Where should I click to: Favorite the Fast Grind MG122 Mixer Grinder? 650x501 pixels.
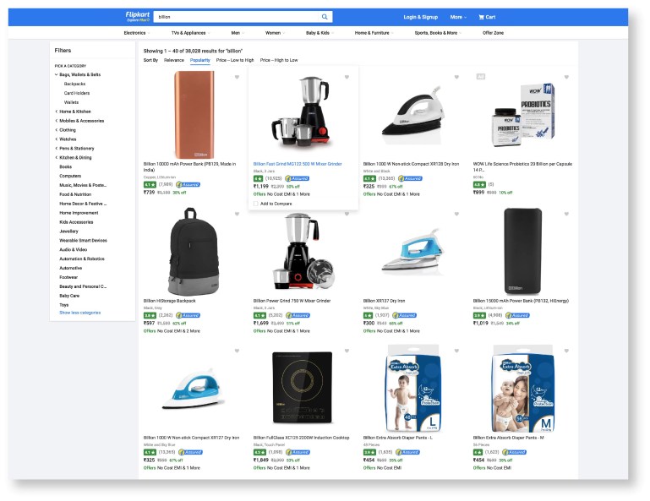[347, 78]
